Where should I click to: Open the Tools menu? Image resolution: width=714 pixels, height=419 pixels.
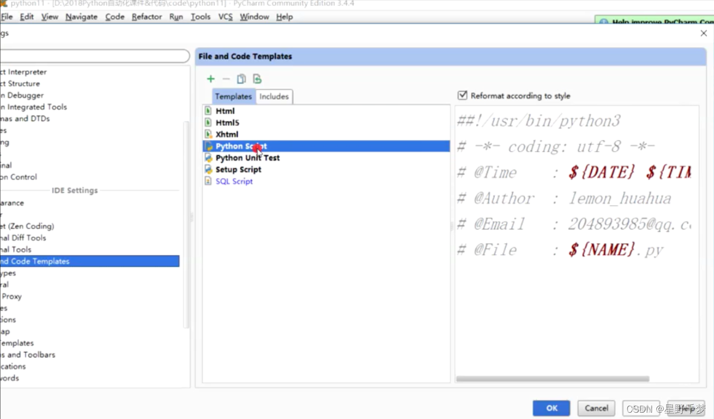click(x=200, y=17)
